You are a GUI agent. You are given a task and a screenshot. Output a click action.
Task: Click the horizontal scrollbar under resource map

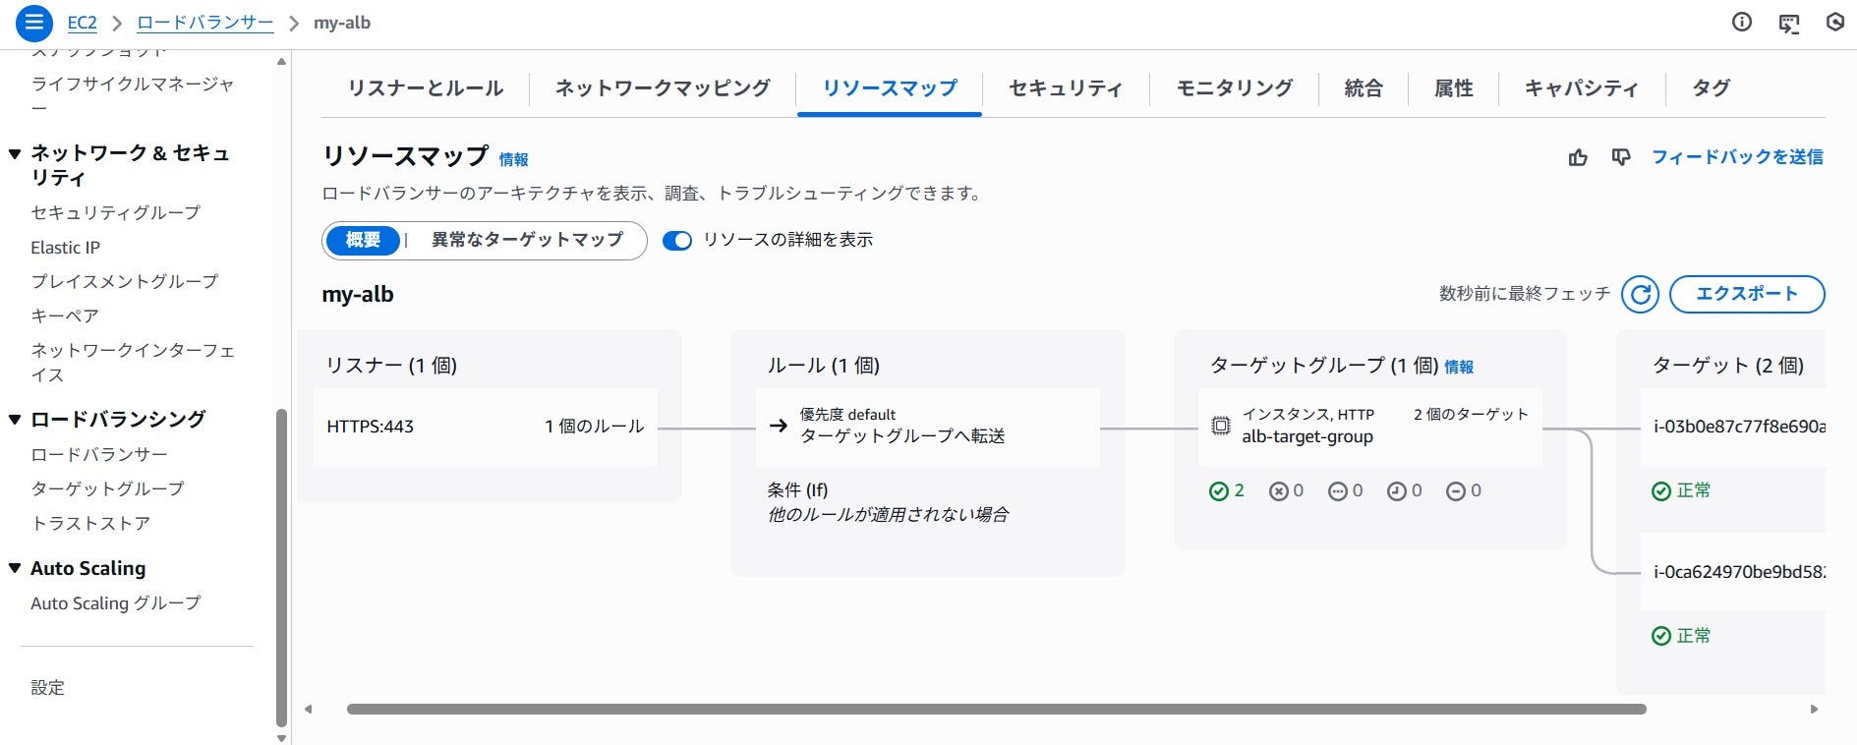coord(996,709)
